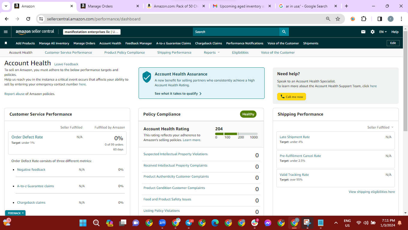Screen dimensions: 408x230
Task: Open the EN language dropdown
Action: (x=383, y=32)
